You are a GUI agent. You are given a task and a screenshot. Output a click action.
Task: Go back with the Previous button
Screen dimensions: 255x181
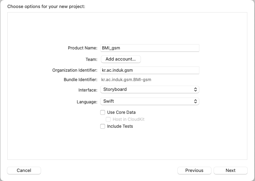(x=194, y=170)
